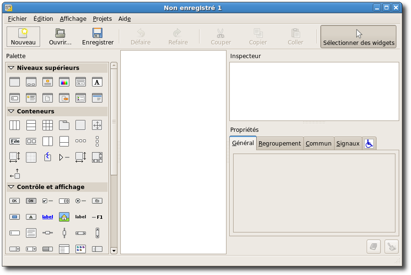Screen dimensions: 411x275
Task: Click palette scrollbar up arrow
Action: pyautogui.click(x=114, y=65)
